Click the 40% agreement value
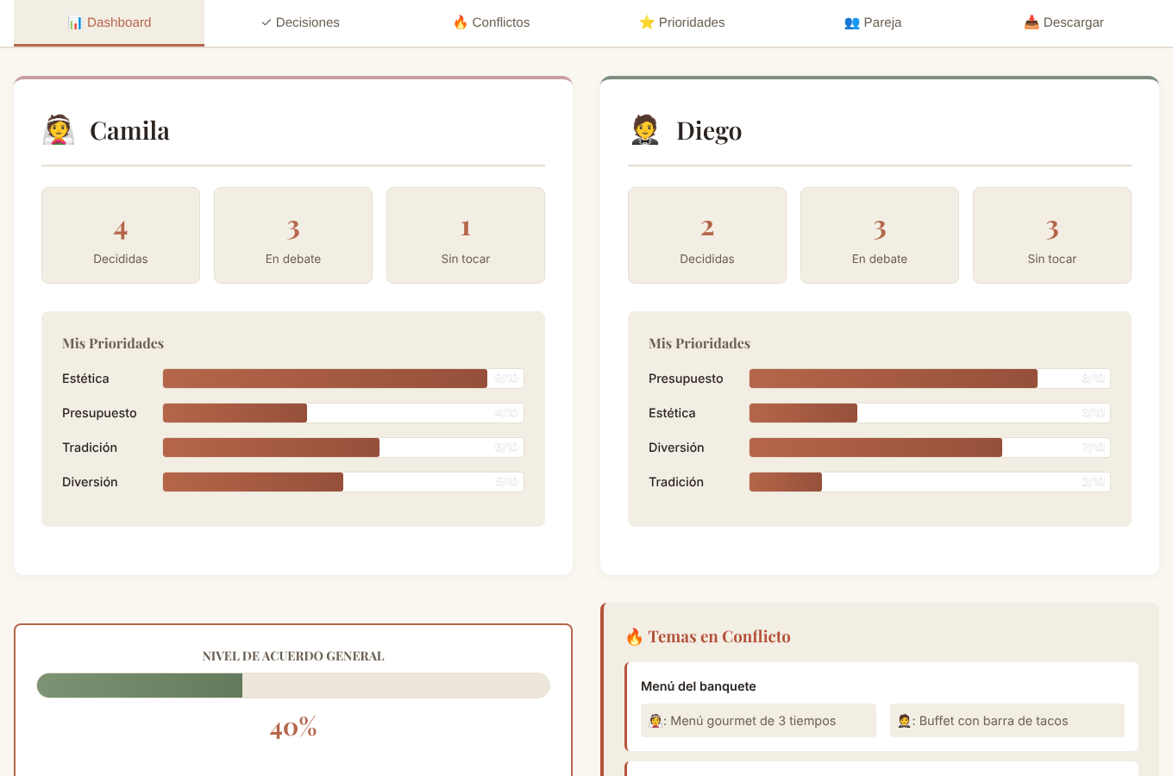Viewport: 1173px width, 776px height. point(293,728)
